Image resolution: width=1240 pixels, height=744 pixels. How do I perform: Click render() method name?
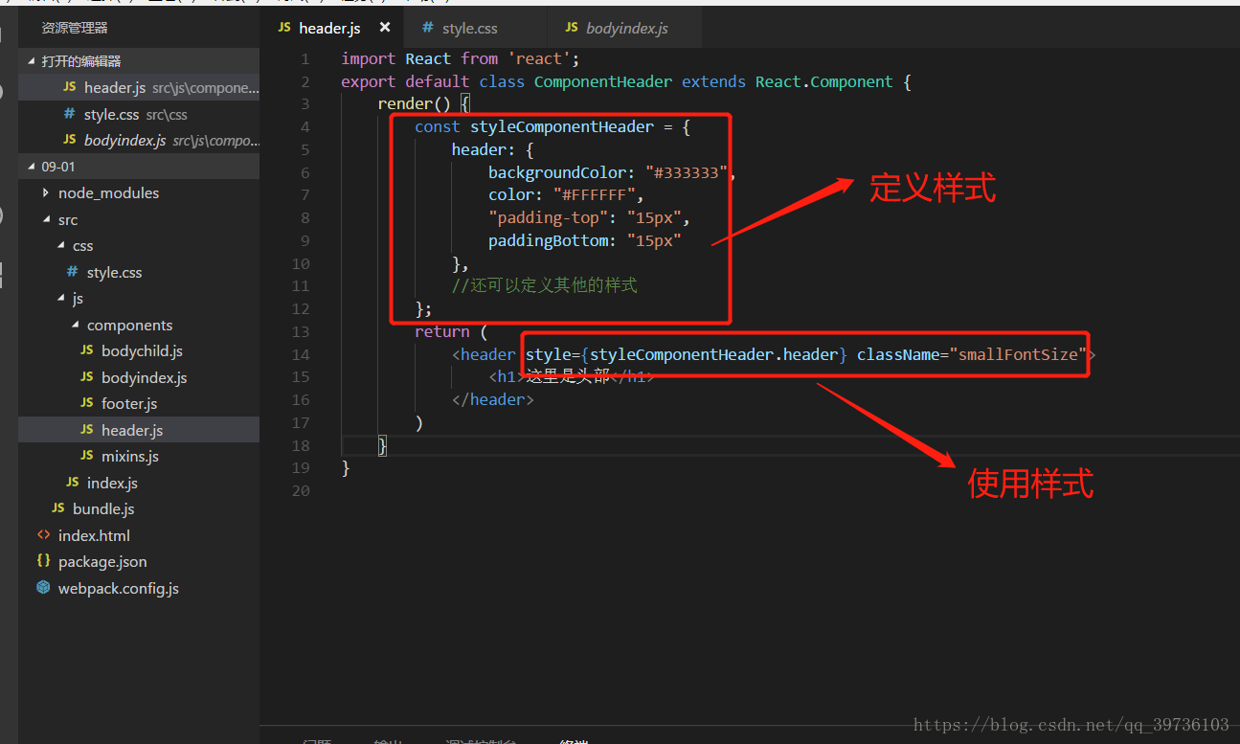pos(405,104)
